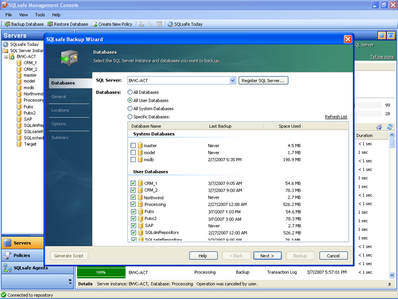Click the Servers navigation pane icon
The height and width of the screenshot is (299, 398).
click(x=7, y=243)
